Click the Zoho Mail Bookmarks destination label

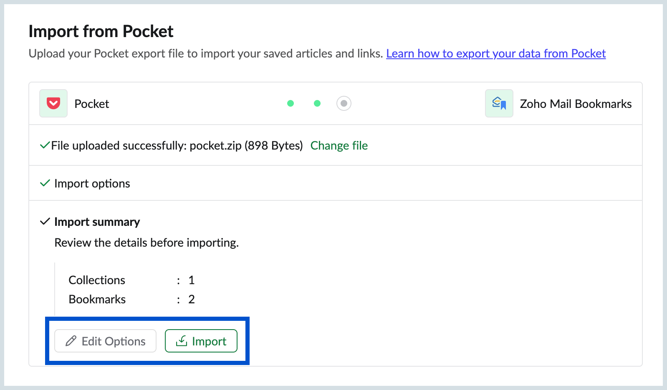point(576,104)
